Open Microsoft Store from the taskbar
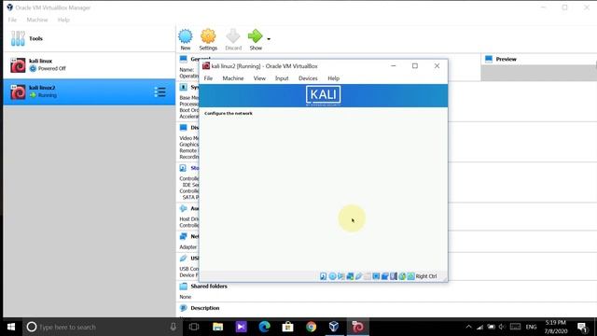Viewport: 597px width, 336px height. pos(288,327)
